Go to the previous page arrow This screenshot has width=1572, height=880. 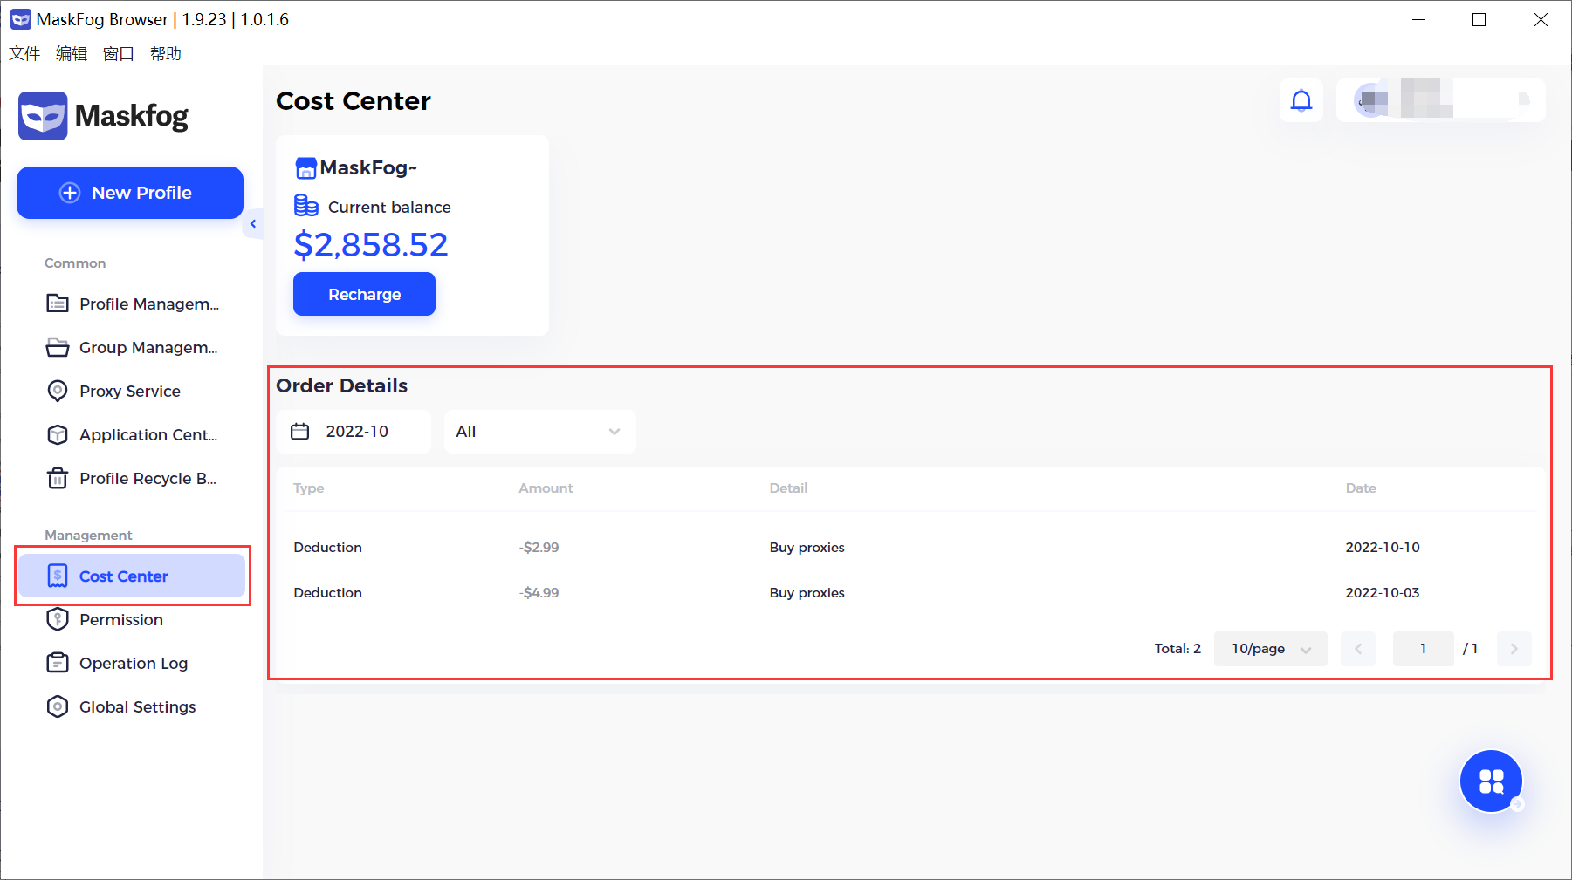click(x=1358, y=649)
